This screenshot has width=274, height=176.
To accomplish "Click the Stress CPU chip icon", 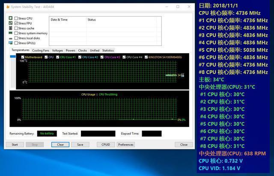I will [x=11, y=18].
